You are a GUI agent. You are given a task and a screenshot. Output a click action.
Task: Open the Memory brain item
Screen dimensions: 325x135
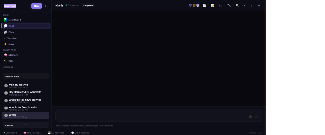[13, 55]
